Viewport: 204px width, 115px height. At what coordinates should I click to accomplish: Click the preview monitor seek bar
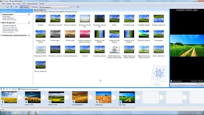187,83
